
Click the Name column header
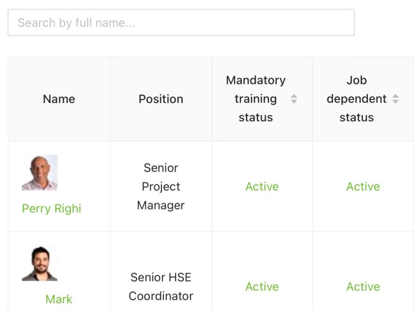(59, 99)
